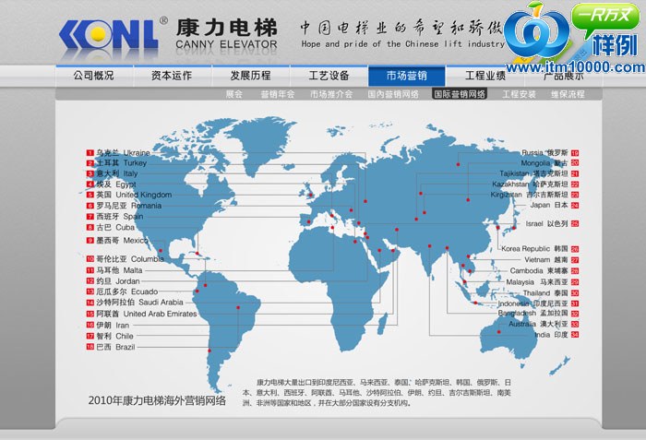Screen dimensions: 646x440
Task: Click the 2010年康力电梯海外营销网络 caption
Action: [x=157, y=400]
